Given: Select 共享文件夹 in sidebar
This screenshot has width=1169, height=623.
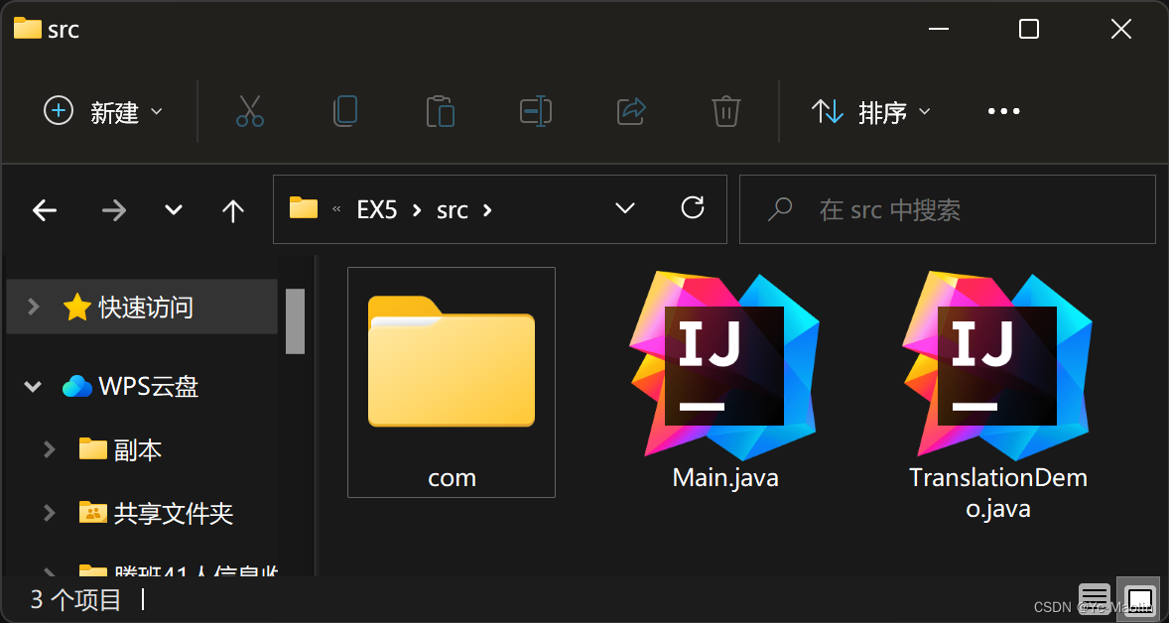Looking at the screenshot, I should [x=156, y=513].
